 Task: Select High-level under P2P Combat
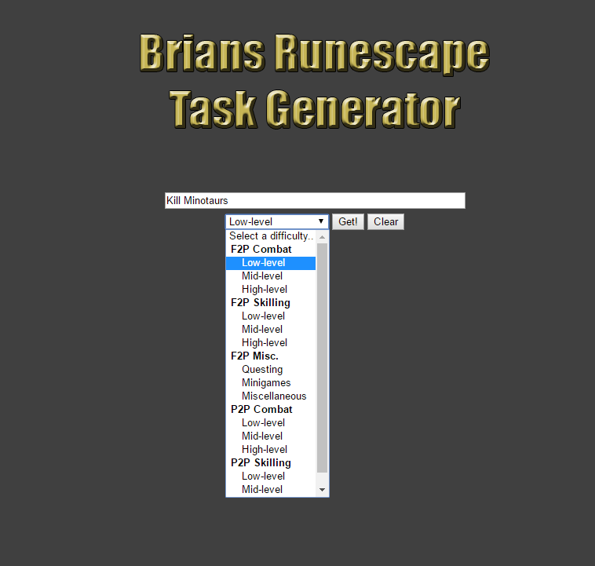click(271, 450)
